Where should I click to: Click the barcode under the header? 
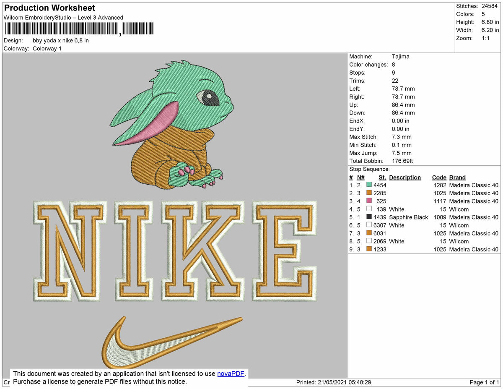(79, 29)
